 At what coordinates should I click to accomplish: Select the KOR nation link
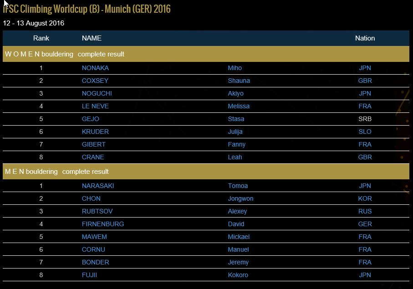pos(365,198)
